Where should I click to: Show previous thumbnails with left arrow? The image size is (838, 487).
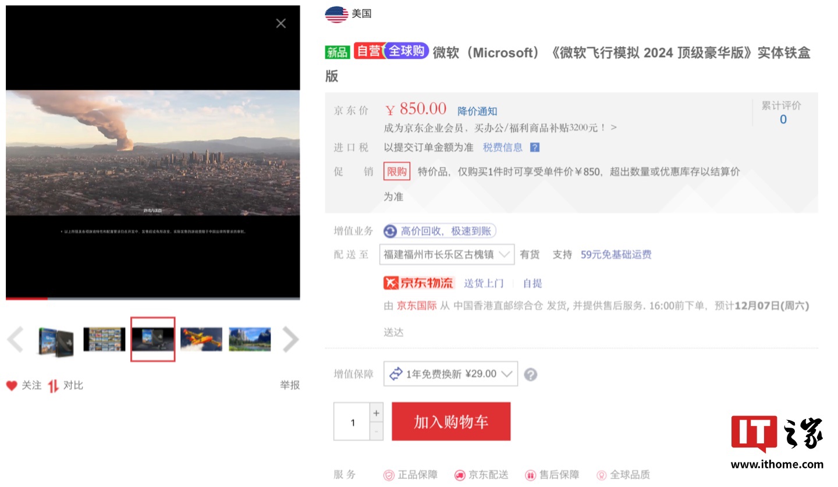(16, 340)
